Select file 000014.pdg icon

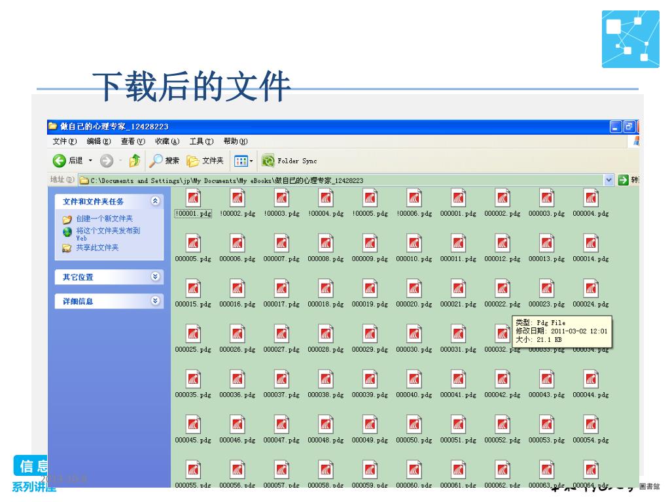click(591, 243)
